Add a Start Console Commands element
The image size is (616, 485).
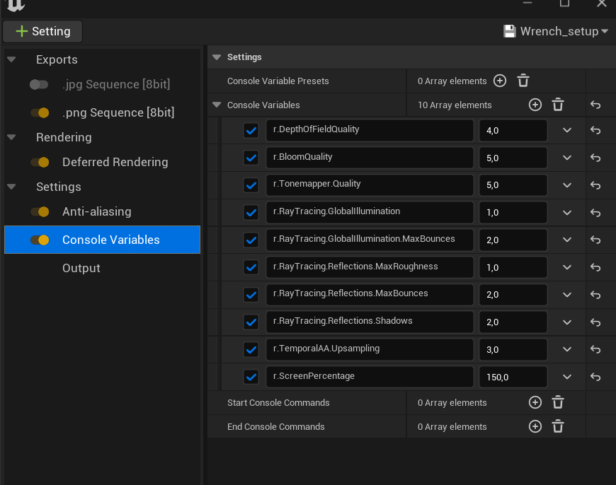click(535, 402)
